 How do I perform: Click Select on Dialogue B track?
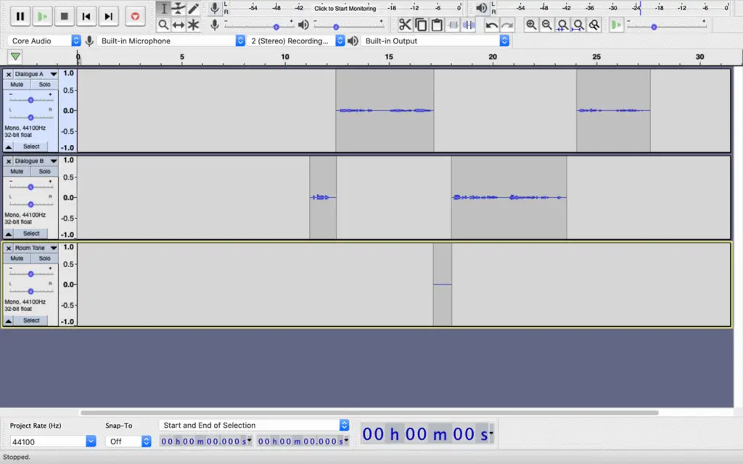(31, 234)
